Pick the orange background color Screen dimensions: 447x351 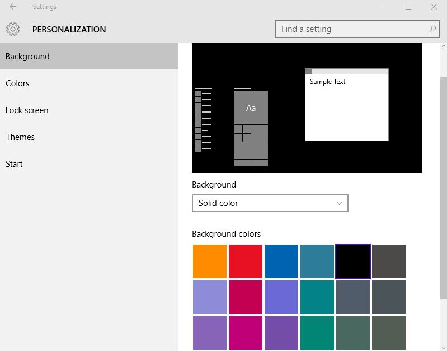tap(210, 261)
